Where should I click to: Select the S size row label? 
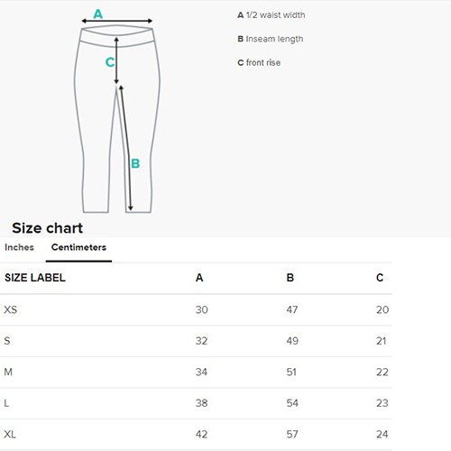[x=7, y=341]
